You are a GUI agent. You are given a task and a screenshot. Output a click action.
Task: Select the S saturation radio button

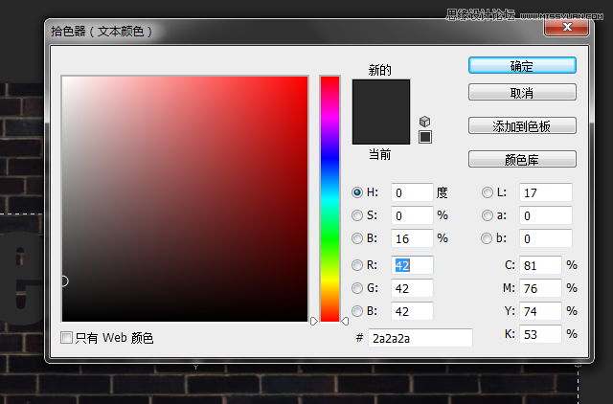357,215
